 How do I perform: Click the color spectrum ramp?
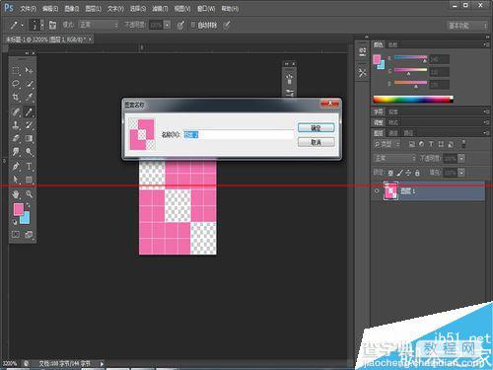[x=413, y=99]
